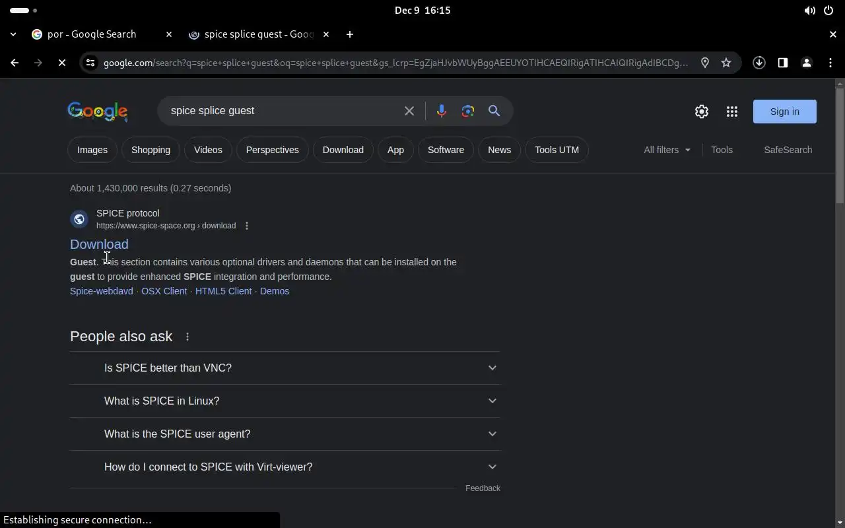The height and width of the screenshot is (528, 845).
Task: Stop loading the current page
Action: (x=61, y=63)
